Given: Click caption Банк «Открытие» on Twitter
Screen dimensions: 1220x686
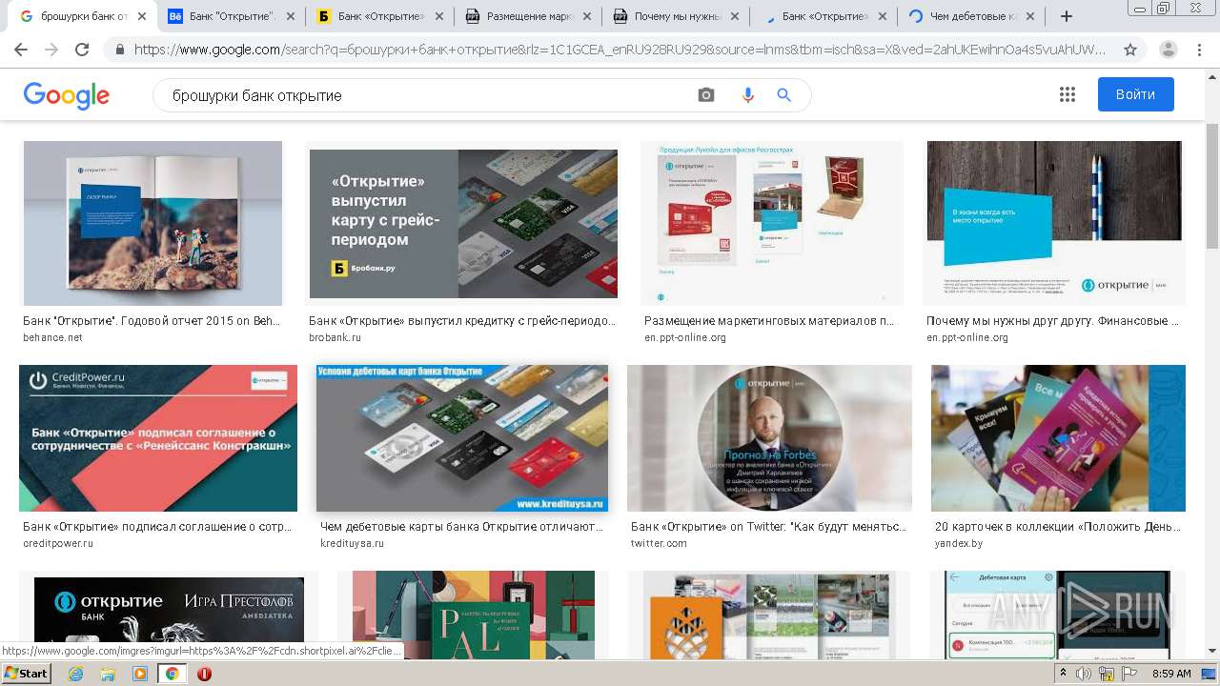Looking at the screenshot, I should [x=768, y=527].
